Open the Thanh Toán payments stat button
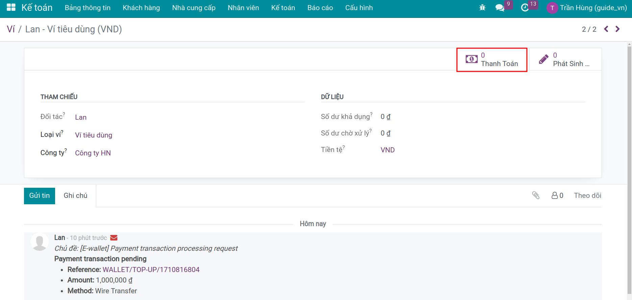 pyautogui.click(x=492, y=60)
